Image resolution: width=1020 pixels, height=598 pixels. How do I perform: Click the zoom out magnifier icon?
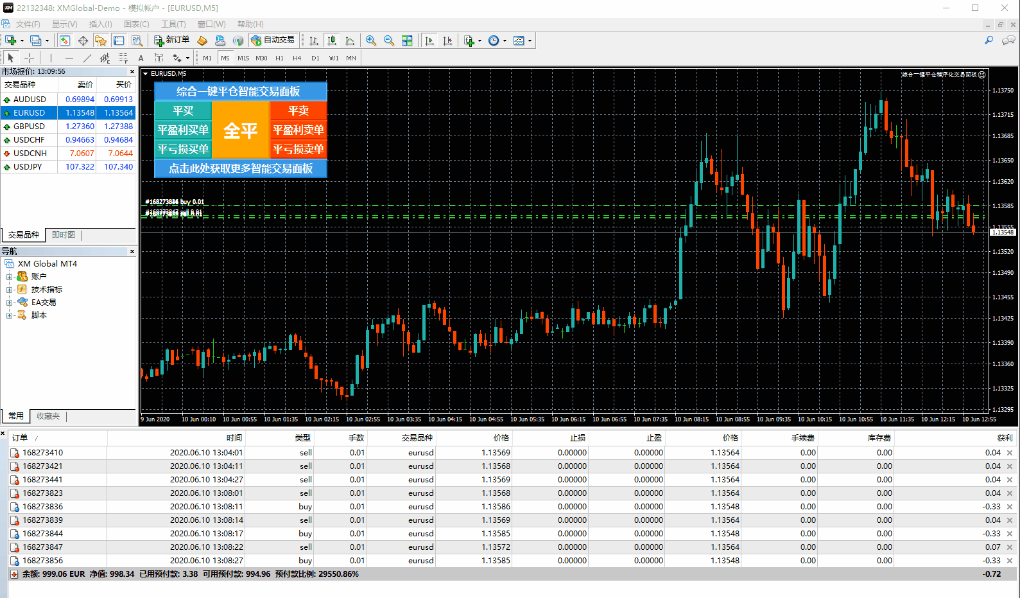pyautogui.click(x=389, y=40)
